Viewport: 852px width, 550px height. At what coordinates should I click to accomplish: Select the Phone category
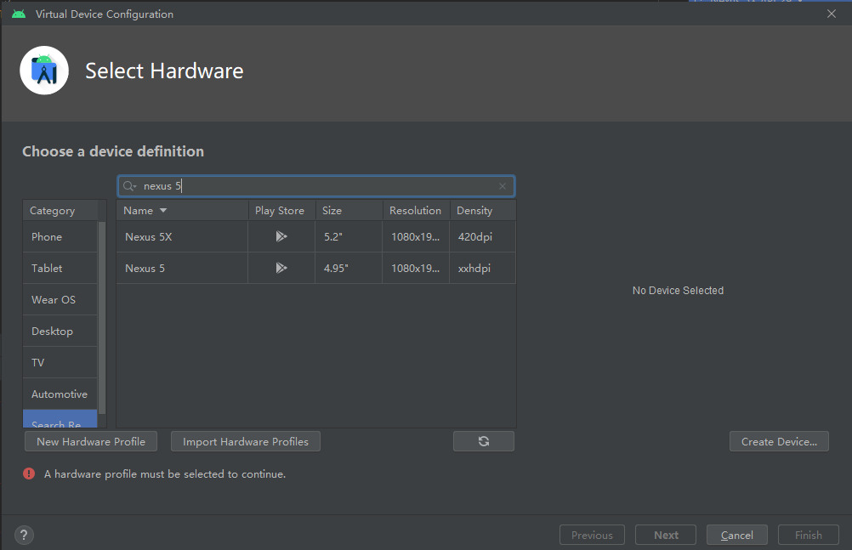60,237
